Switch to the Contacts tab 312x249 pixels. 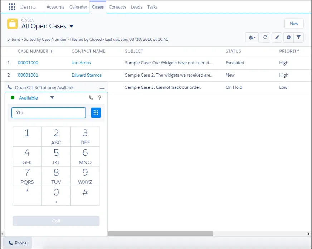[117, 6]
